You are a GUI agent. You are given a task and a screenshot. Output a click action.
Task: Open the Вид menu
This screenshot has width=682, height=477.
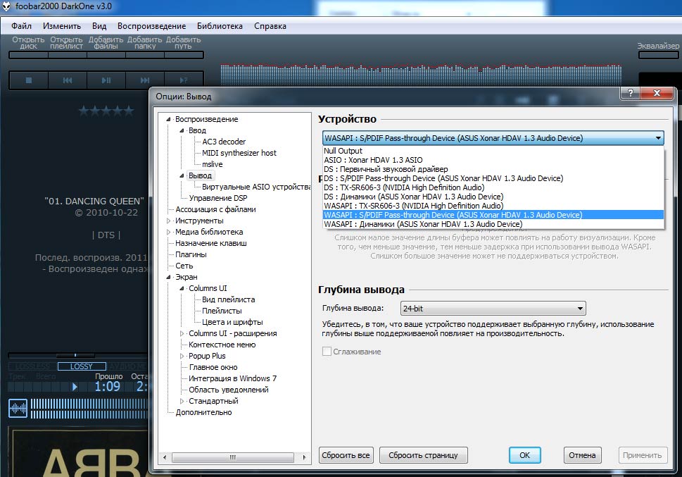coord(99,26)
